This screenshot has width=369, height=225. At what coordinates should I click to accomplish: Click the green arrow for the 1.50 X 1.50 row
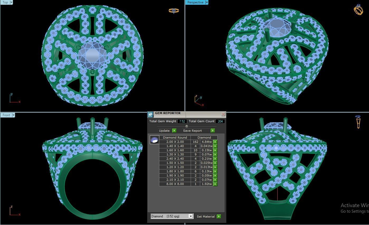(x=215, y=163)
